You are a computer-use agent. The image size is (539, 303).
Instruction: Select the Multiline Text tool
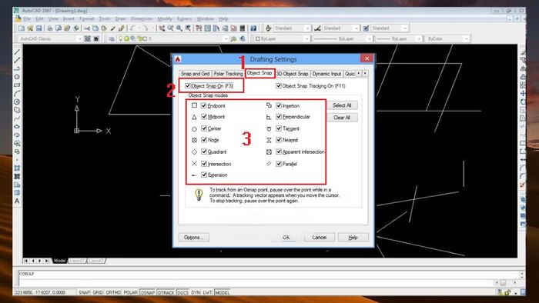pos(17,201)
